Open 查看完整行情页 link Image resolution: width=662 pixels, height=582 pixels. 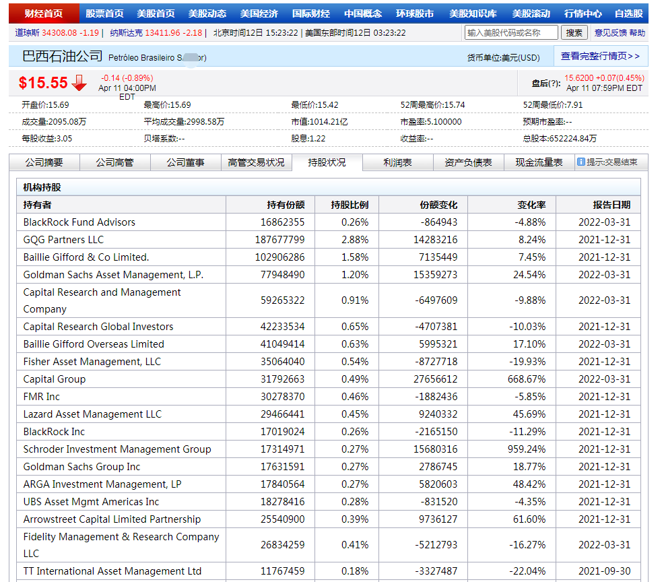pos(600,56)
